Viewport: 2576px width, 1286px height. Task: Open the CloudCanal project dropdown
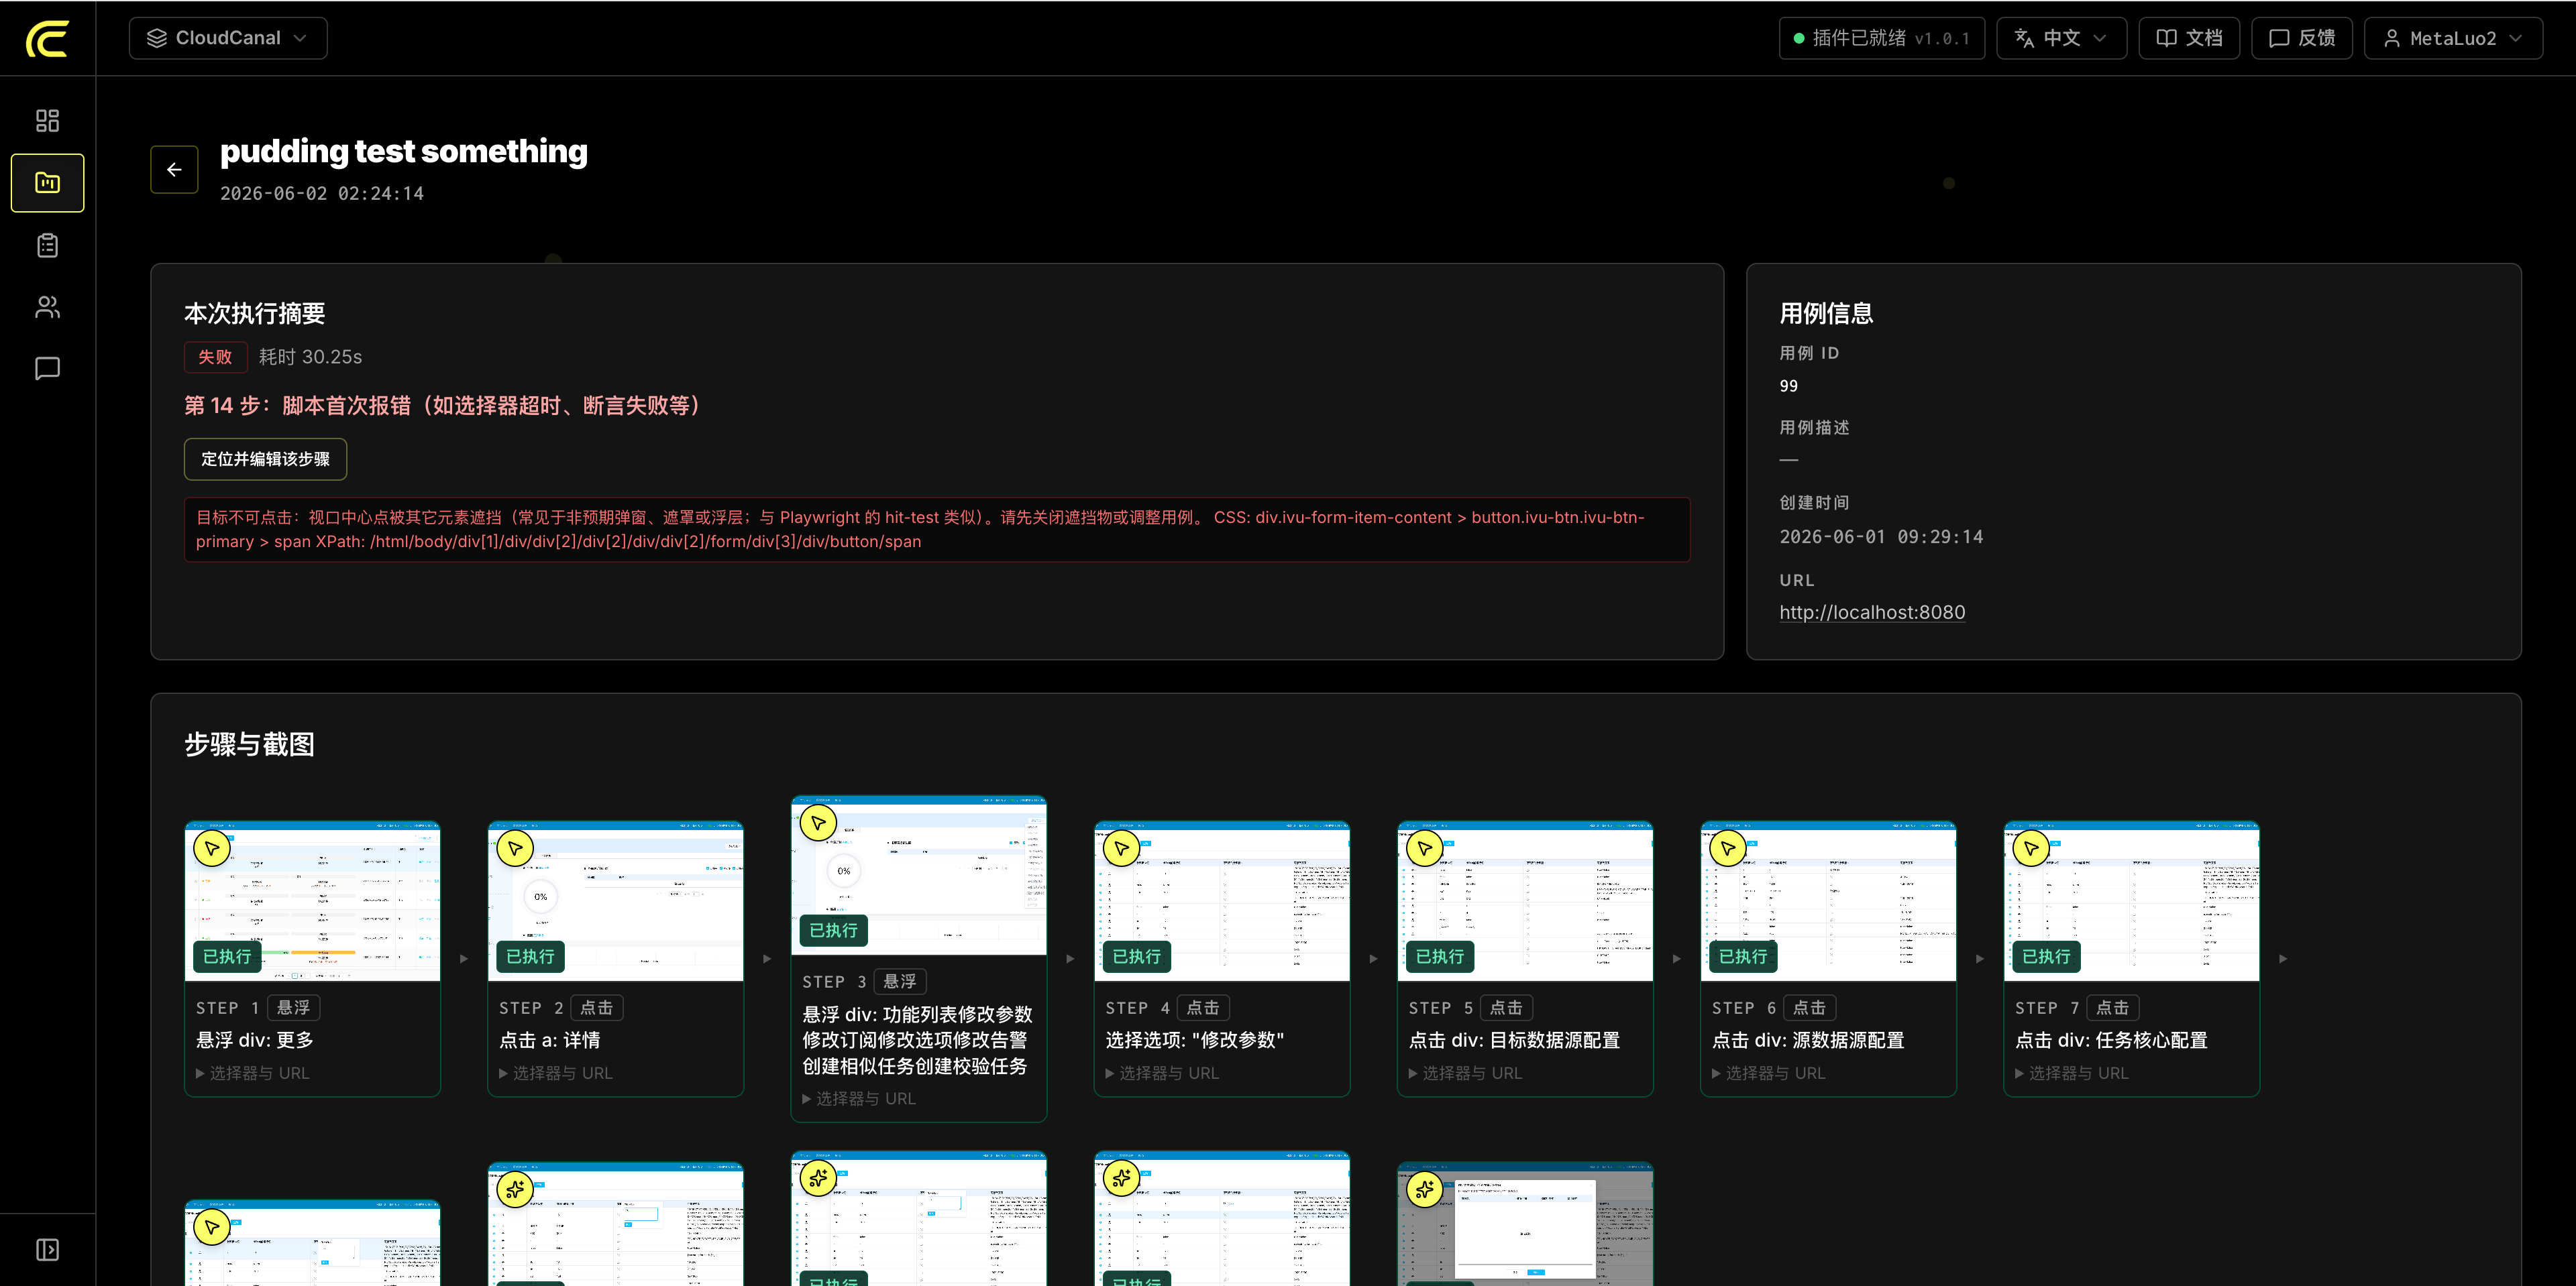(228, 38)
